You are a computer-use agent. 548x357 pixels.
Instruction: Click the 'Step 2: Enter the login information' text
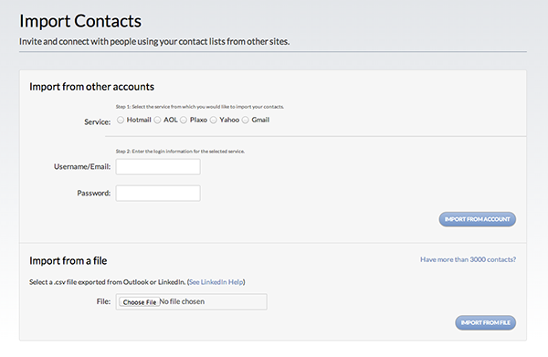pos(180,152)
